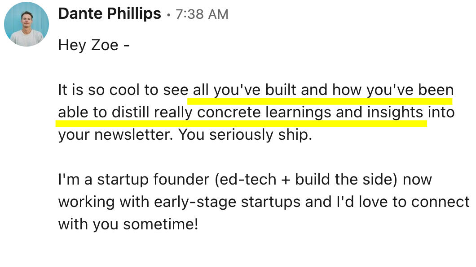476x267 pixels.
Task: Click the closing line "with you sometime!"
Action: pyautogui.click(x=128, y=224)
